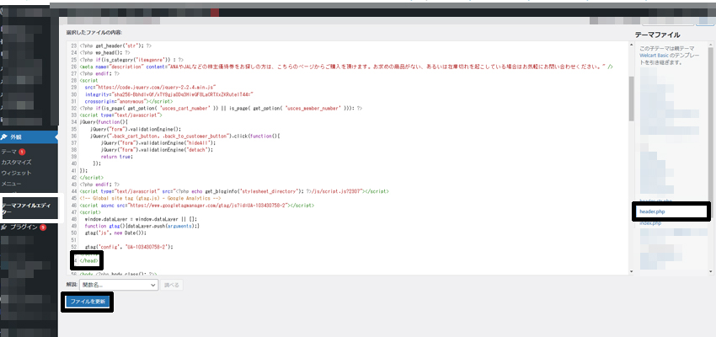Open header.php in theme files list

point(652,211)
